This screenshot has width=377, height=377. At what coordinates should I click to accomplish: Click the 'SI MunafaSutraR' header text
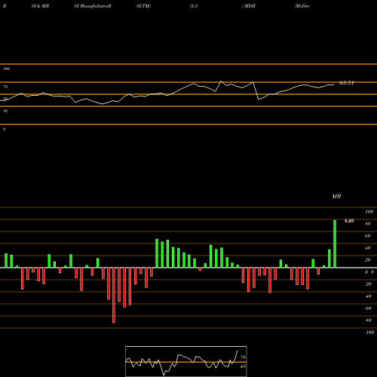click(x=93, y=6)
